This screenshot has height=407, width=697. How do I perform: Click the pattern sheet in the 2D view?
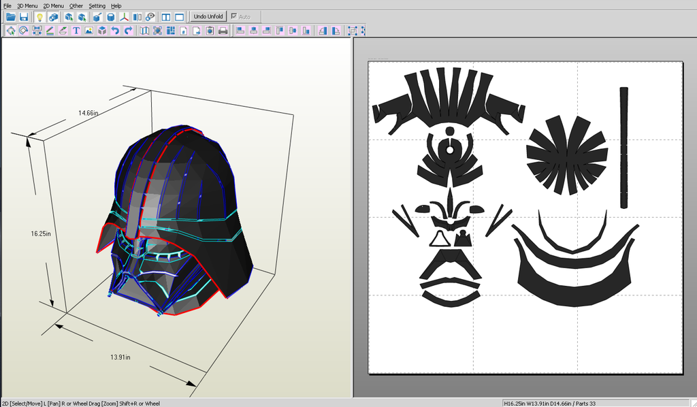click(x=524, y=218)
